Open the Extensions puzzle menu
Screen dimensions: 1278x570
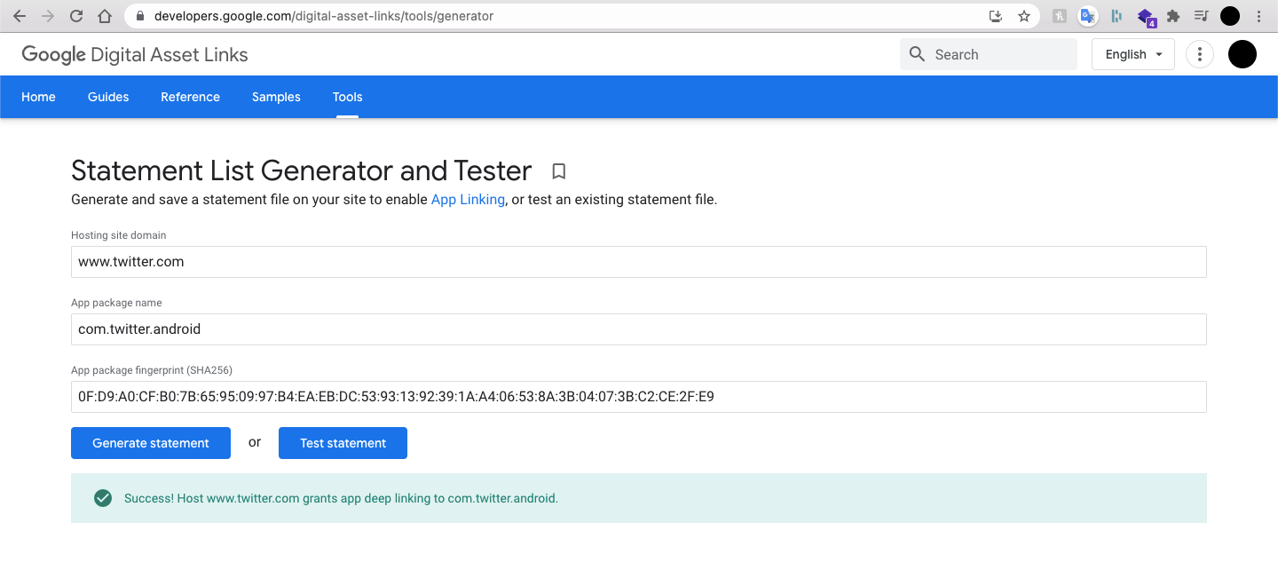coord(1173,16)
